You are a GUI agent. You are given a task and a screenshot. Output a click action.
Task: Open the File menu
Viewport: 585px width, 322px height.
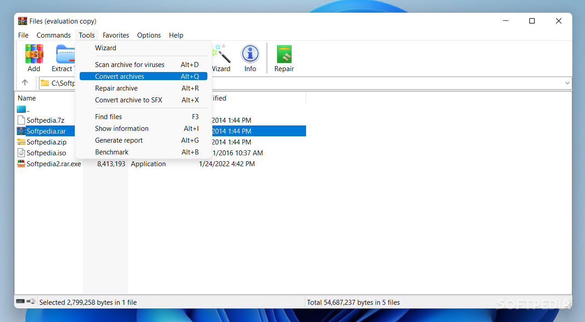(x=23, y=35)
